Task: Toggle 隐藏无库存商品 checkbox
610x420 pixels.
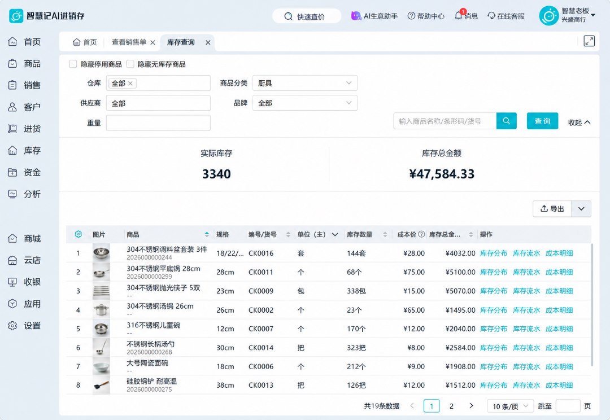Action: point(130,64)
